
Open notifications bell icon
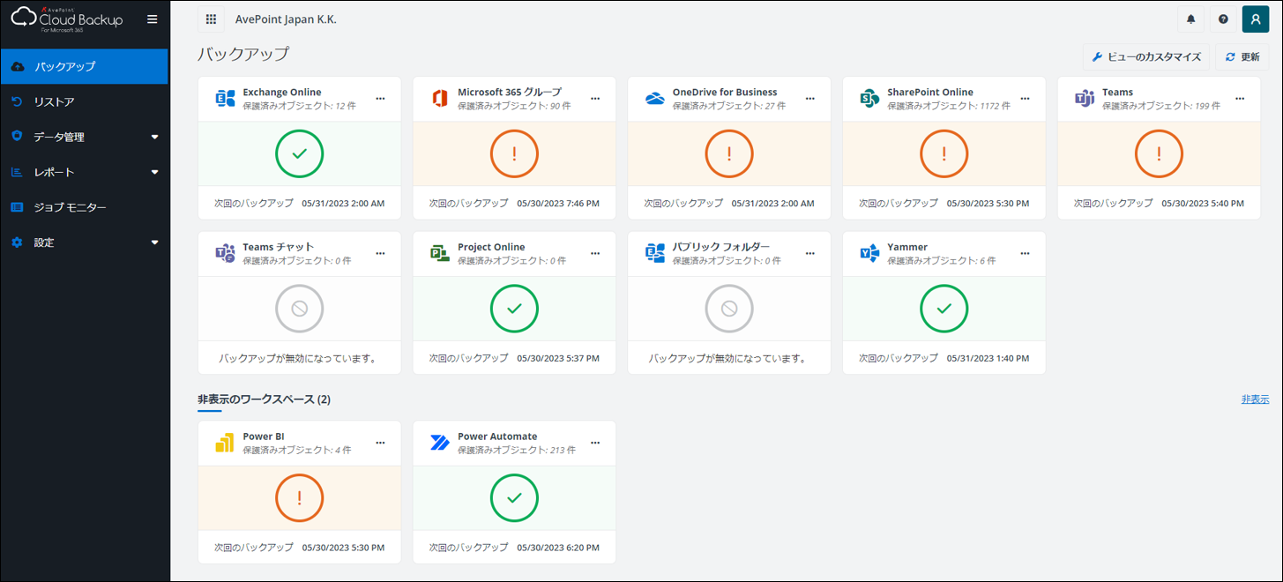pyautogui.click(x=1190, y=19)
